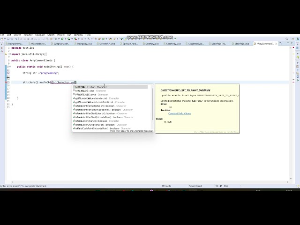Maximize the editor area

(292, 43)
